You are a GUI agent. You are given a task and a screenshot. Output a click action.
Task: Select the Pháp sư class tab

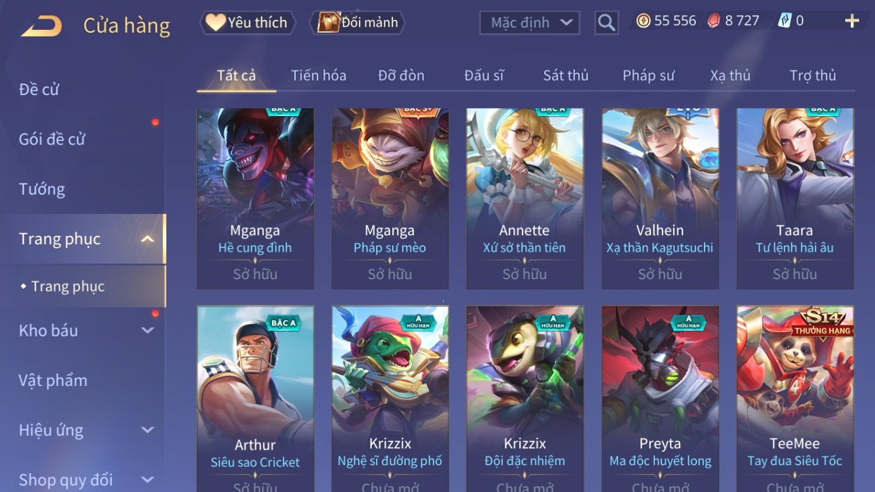tap(648, 75)
